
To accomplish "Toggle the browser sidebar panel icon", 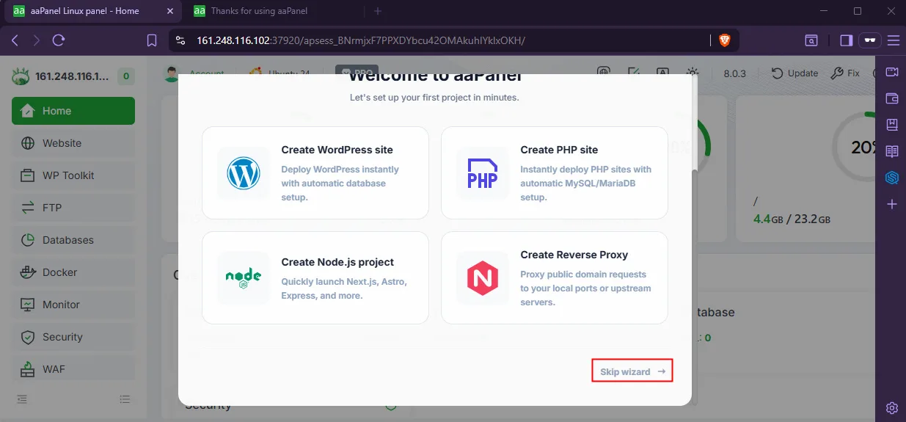I will click(846, 40).
